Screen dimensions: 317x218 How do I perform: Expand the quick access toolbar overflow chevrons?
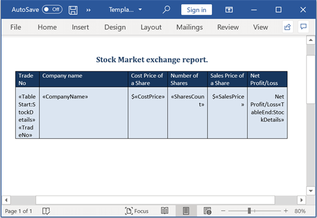pos(89,10)
